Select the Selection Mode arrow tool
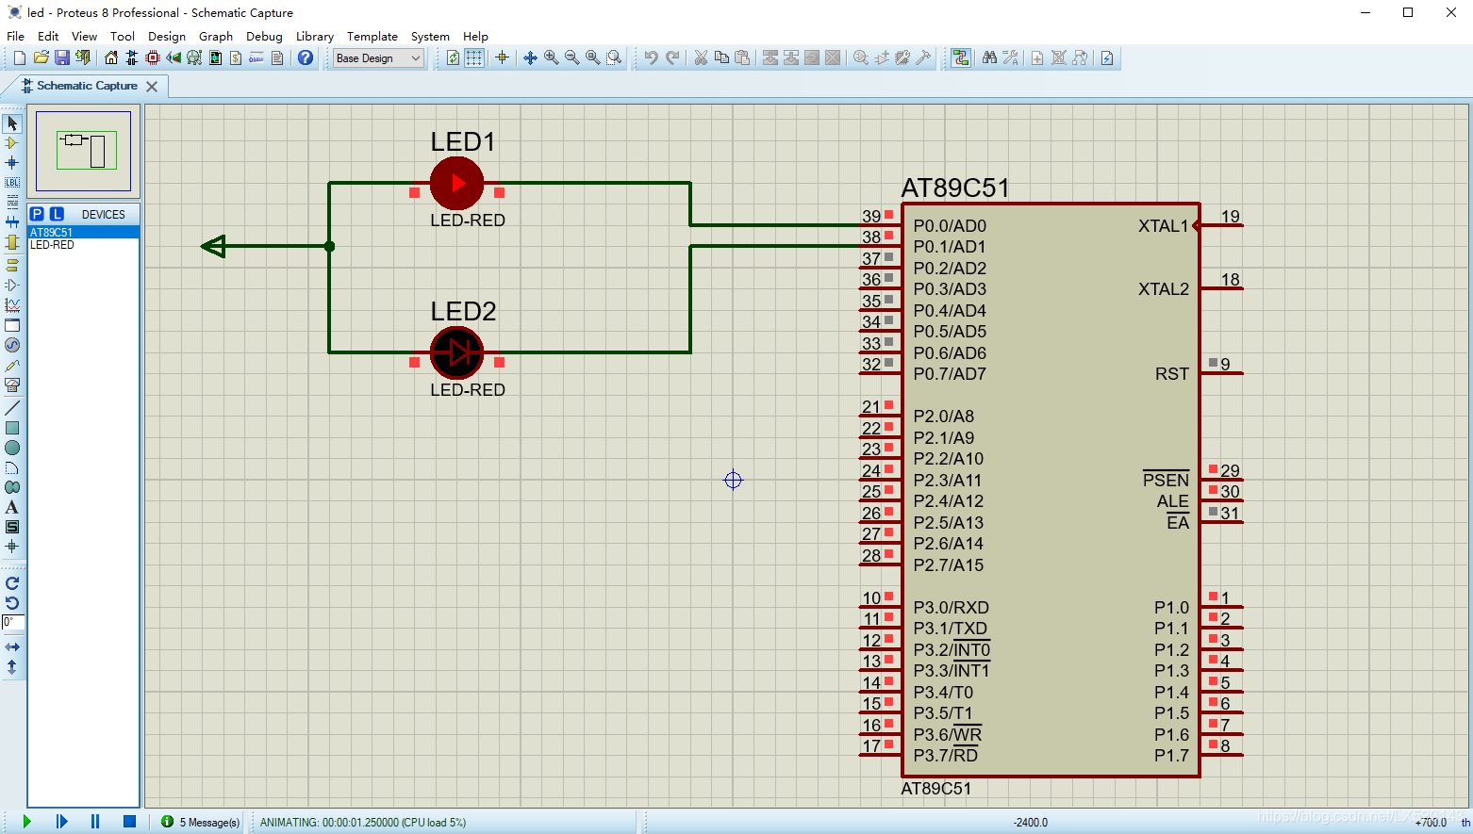This screenshot has width=1473, height=834. (12, 123)
